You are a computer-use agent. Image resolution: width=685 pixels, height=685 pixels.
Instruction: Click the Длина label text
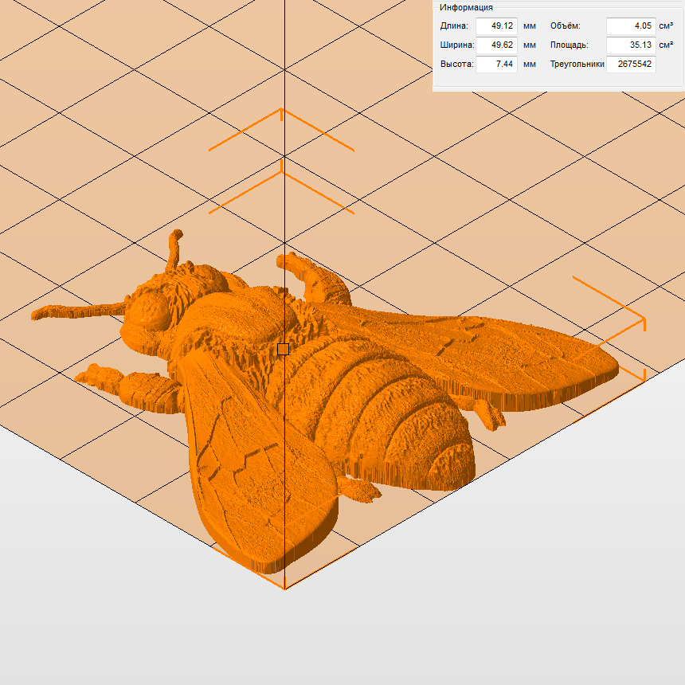(x=455, y=26)
